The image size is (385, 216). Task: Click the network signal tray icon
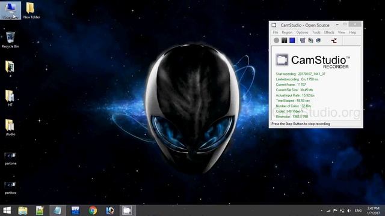click(328, 211)
